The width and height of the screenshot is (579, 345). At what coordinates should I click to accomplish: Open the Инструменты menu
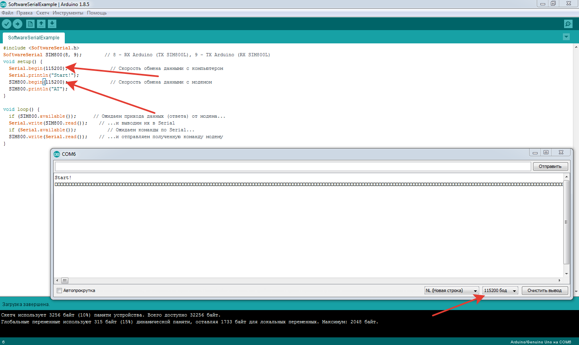click(68, 13)
